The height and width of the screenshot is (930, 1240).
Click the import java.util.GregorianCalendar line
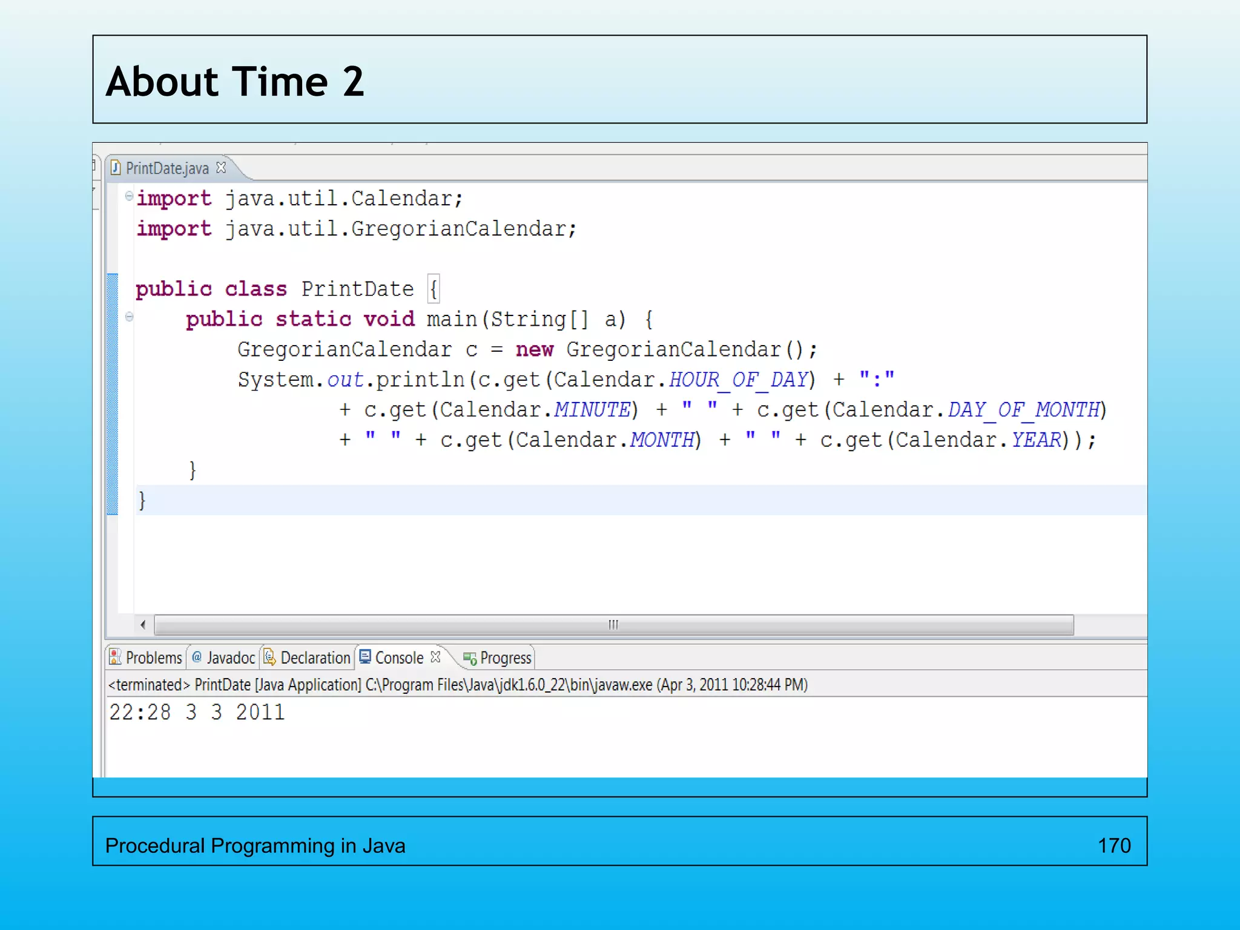pos(357,229)
